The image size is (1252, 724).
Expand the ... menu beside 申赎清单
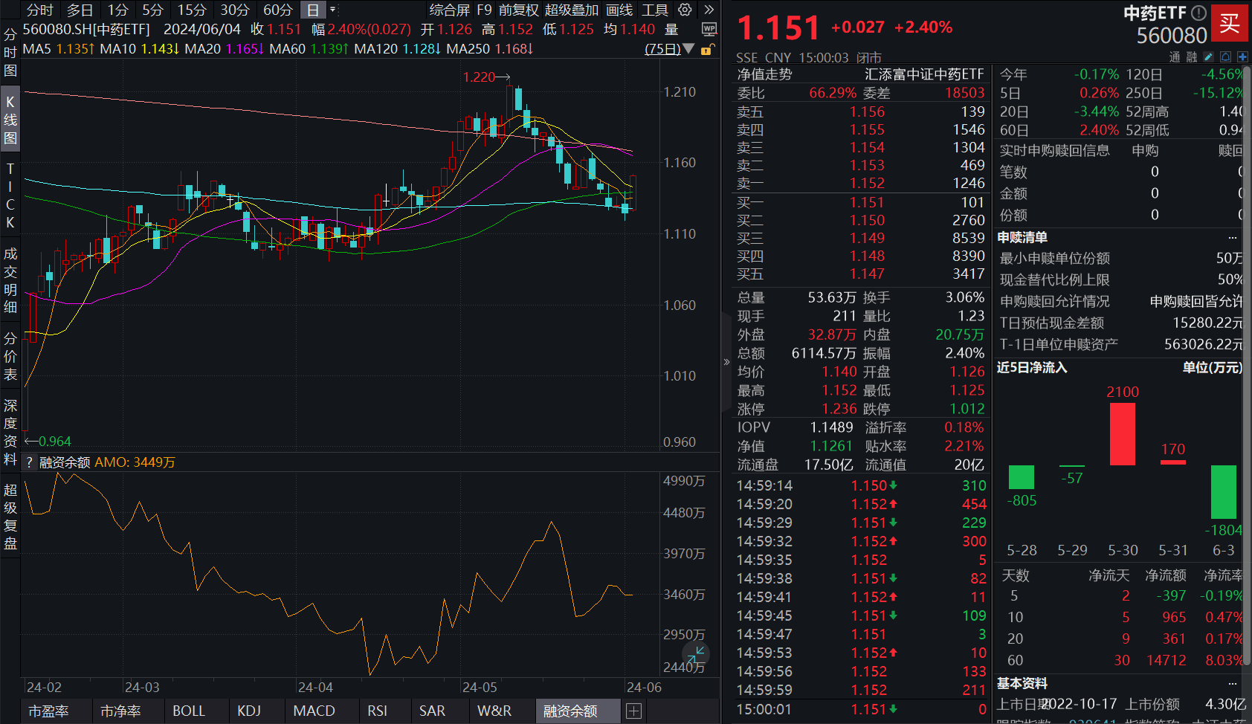(x=1232, y=236)
